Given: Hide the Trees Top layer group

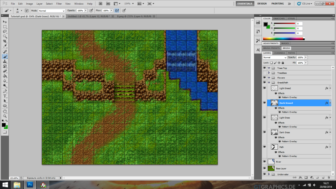Looking at the screenshot, I should pyautogui.click(x=264, y=68).
